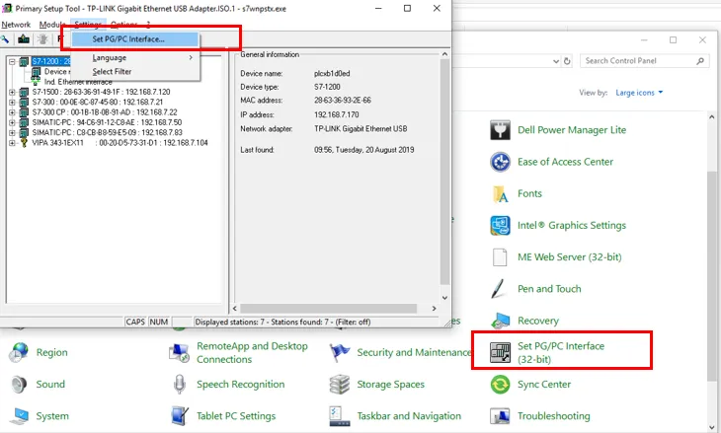This screenshot has width=721, height=433.
Task: Open the View by Large icons dropdown
Action: click(639, 93)
